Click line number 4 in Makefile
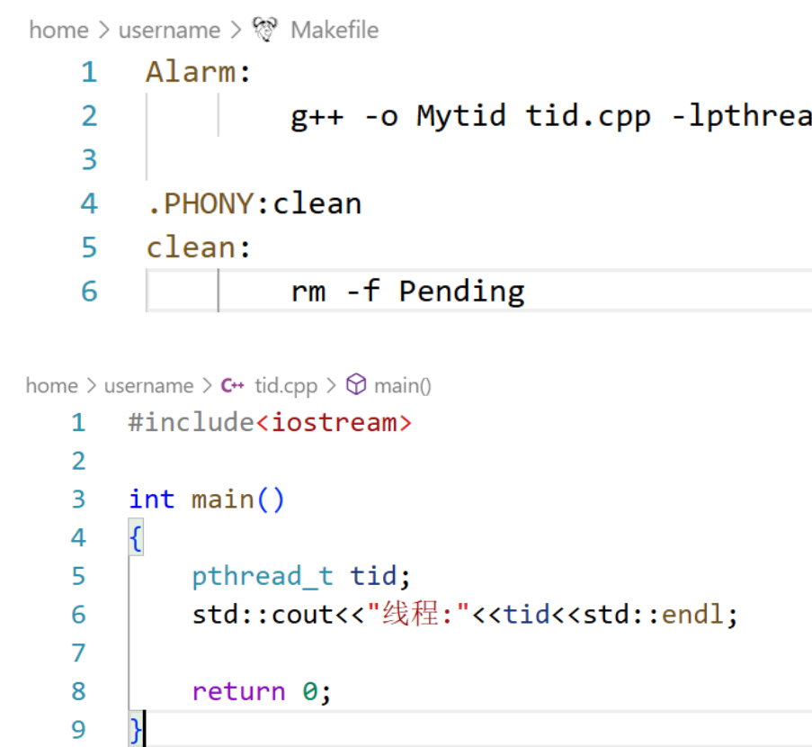Screen dimensions: 812x747 coord(88,203)
